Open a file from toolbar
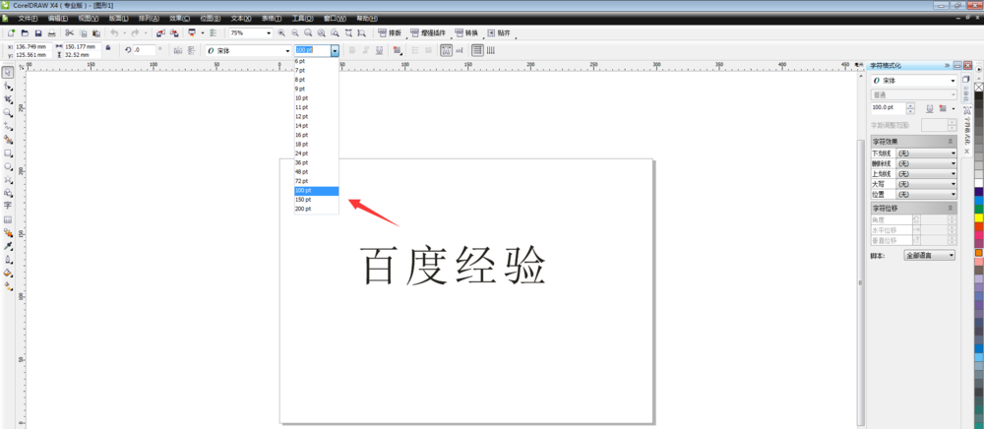 tap(26, 32)
